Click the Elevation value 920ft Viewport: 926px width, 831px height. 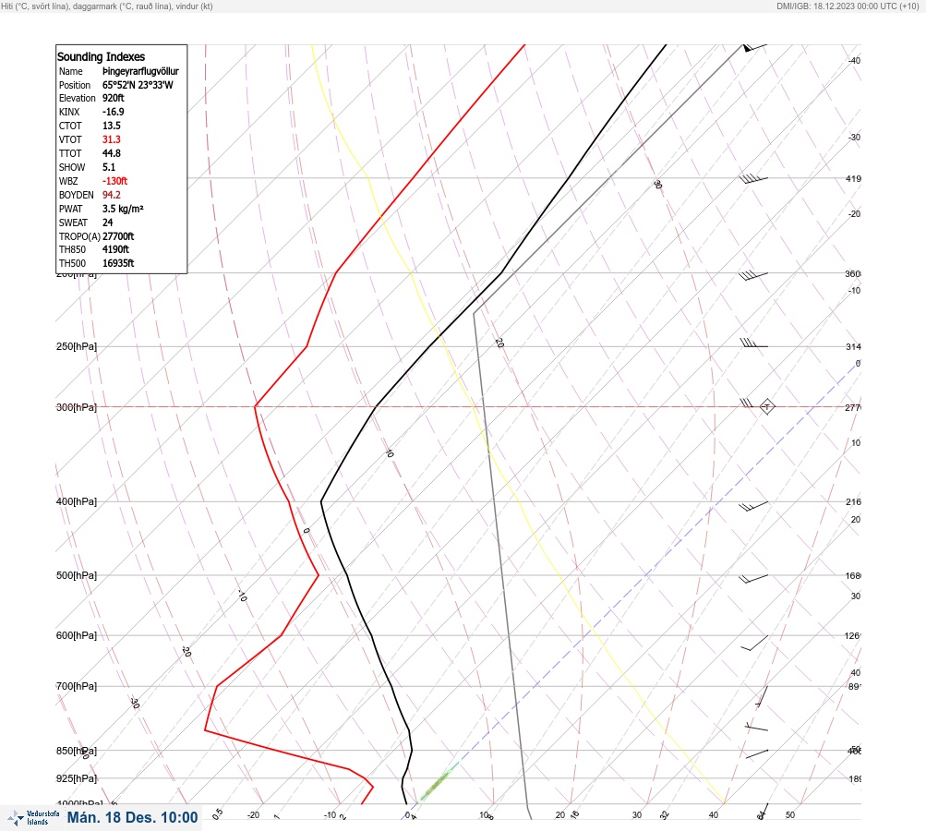click(x=114, y=98)
